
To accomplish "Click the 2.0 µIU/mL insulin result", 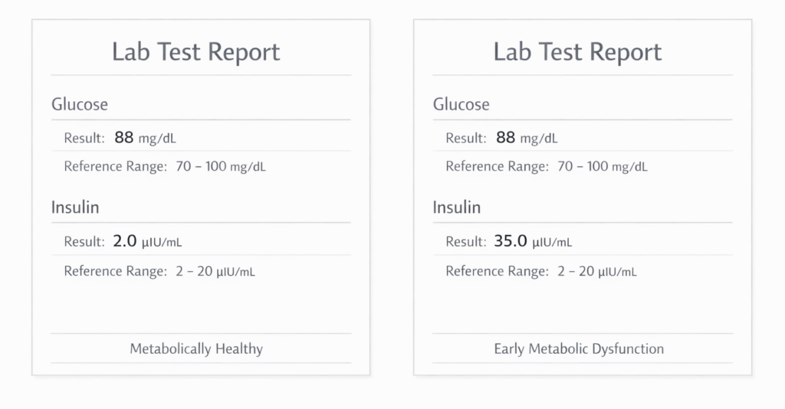I will [147, 242].
